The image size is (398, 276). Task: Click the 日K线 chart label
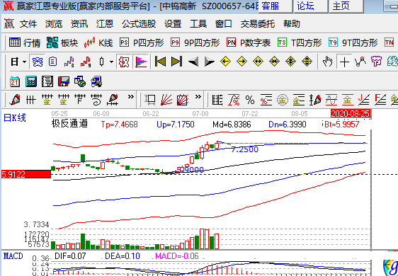pyautogui.click(x=15, y=118)
